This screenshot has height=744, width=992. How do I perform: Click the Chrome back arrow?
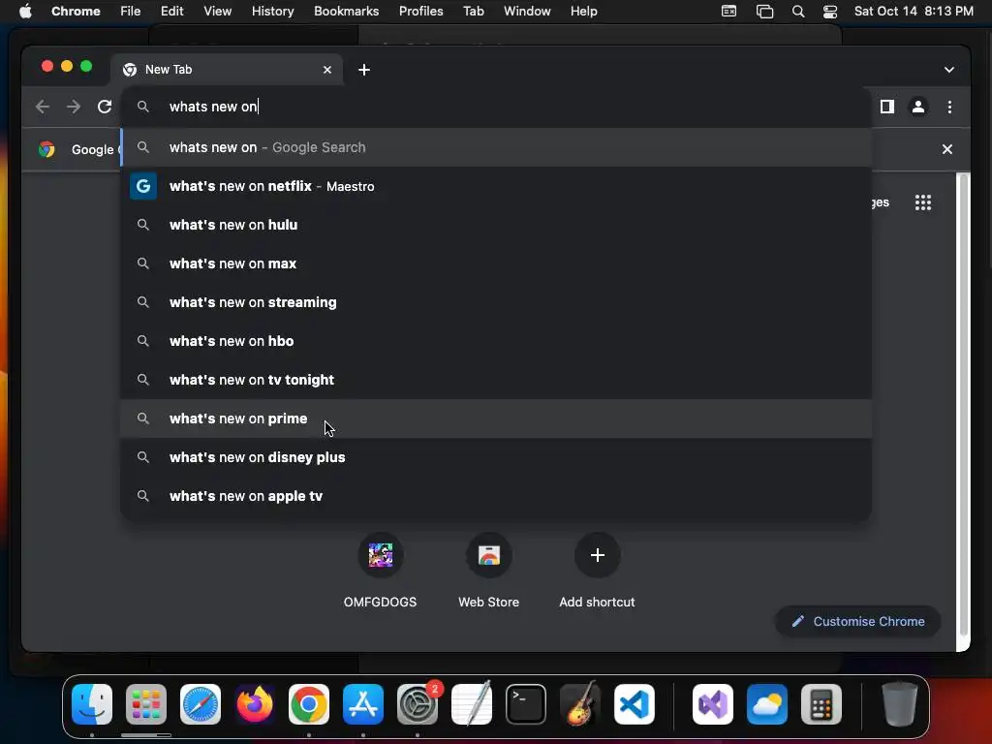click(43, 107)
